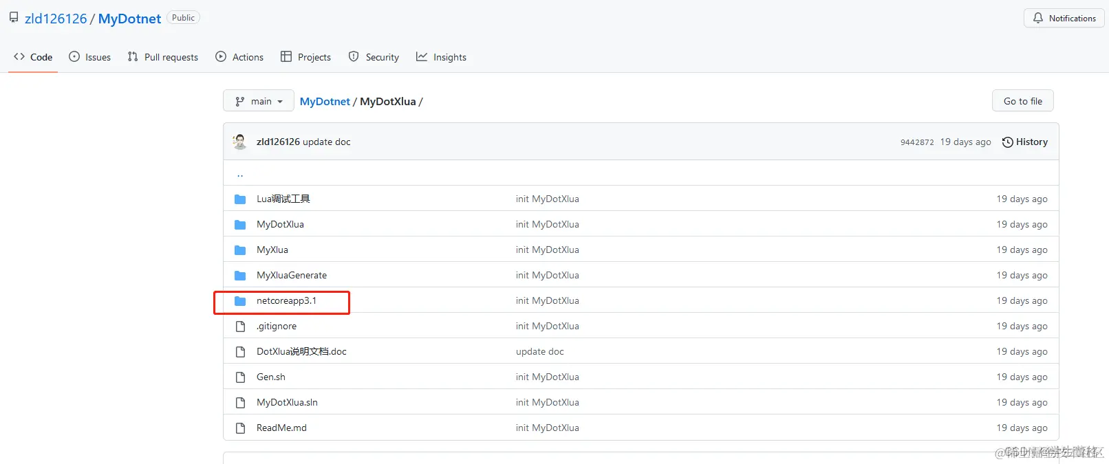Switch to the Issues tab
Viewport: 1109px width, 464px height.
point(89,57)
